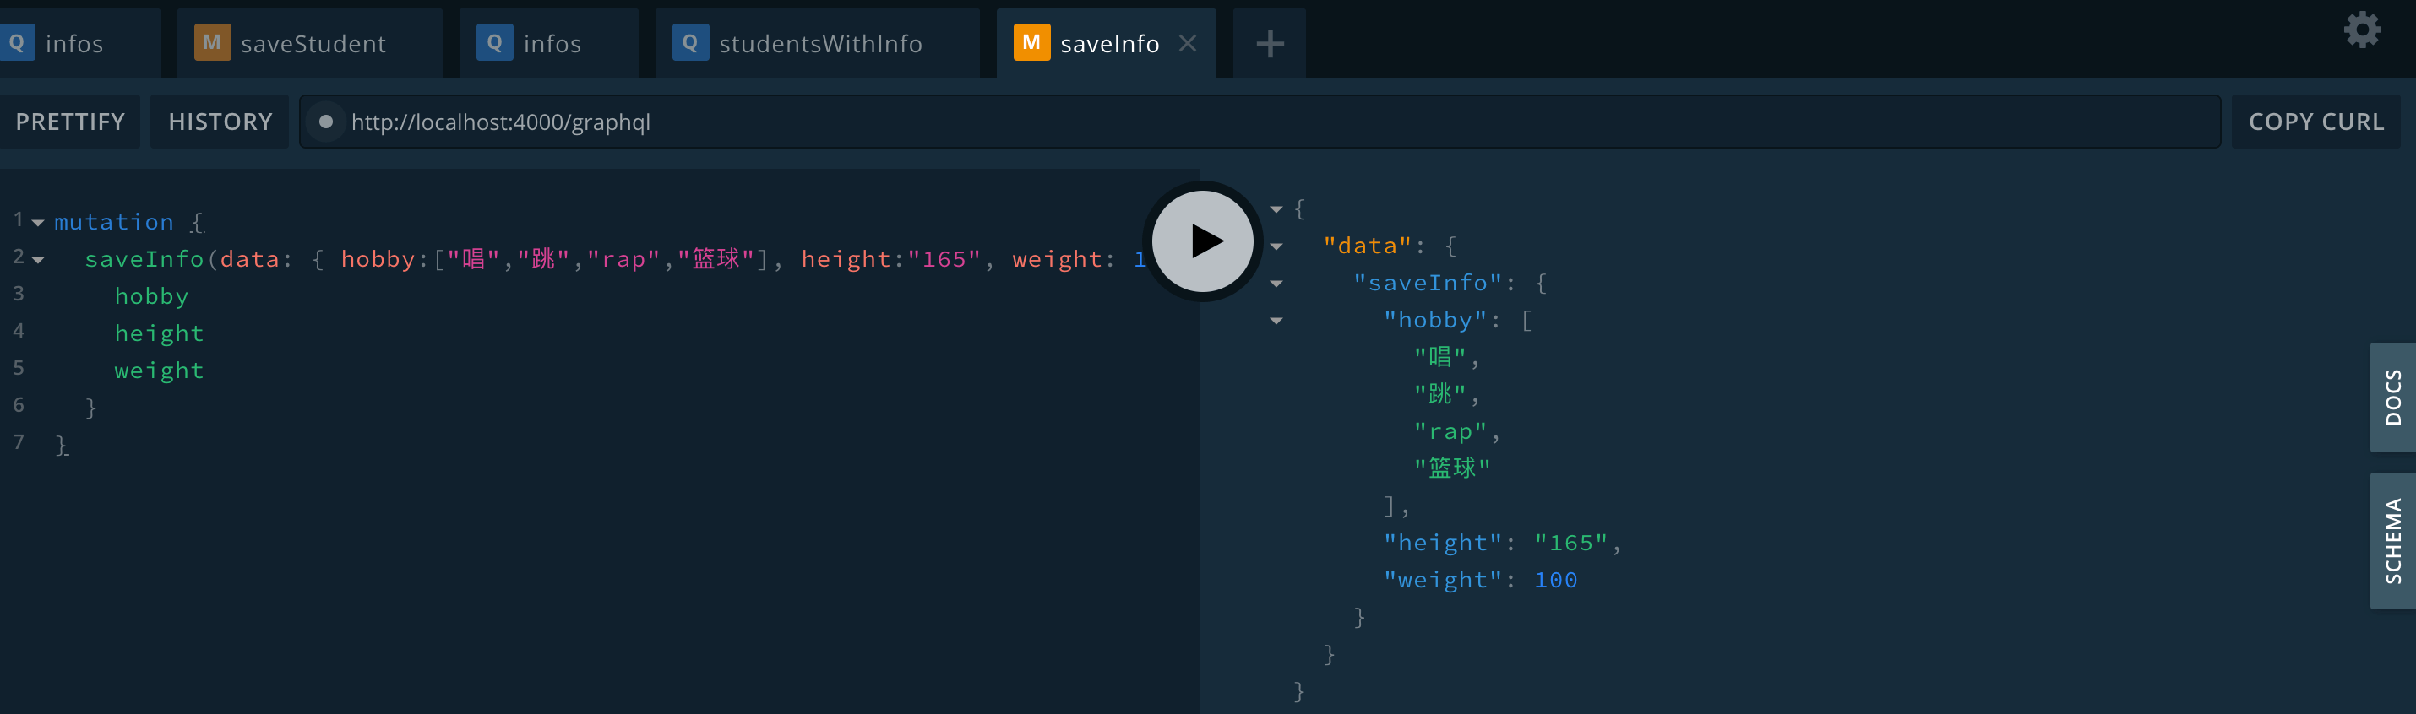Click the saveInfo call in query editor
The height and width of the screenshot is (714, 2416).
(x=144, y=258)
